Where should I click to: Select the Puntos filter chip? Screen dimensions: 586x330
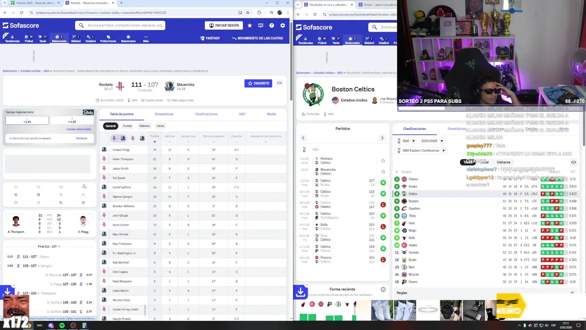[127, 126]
